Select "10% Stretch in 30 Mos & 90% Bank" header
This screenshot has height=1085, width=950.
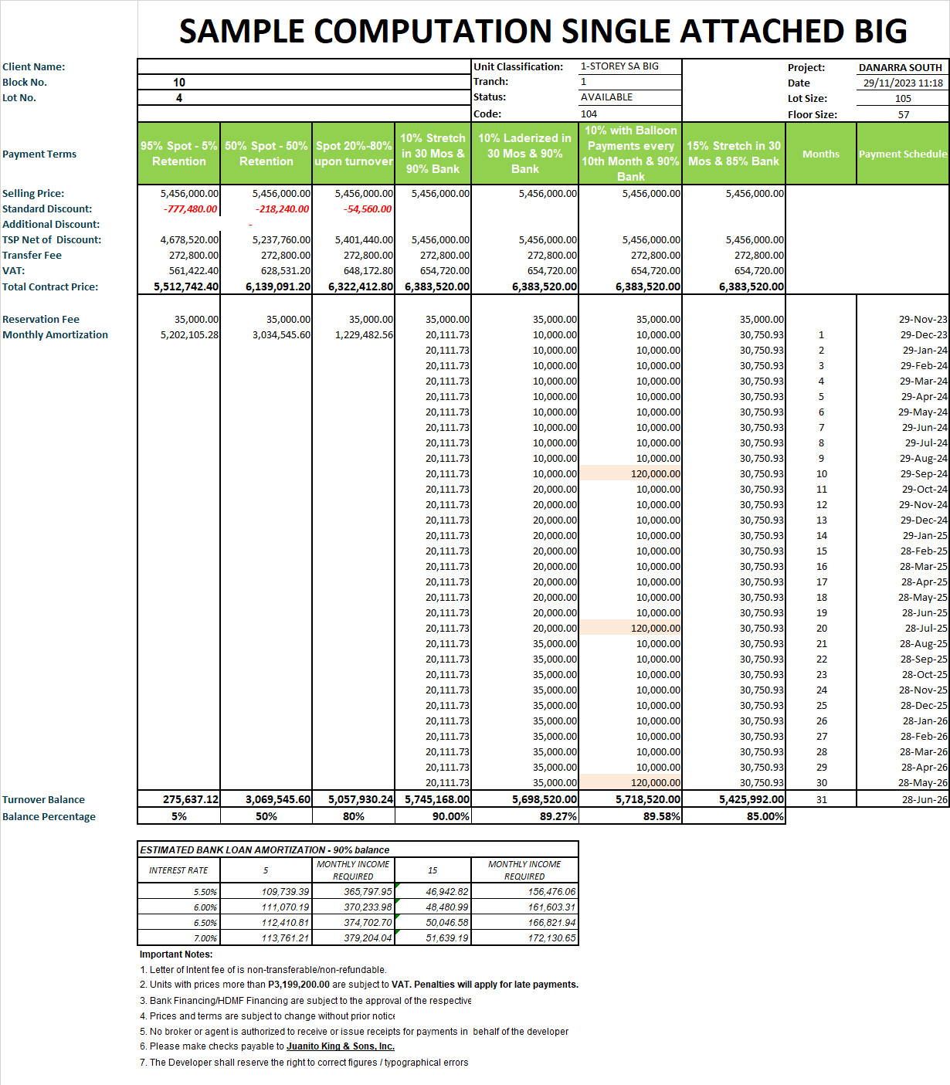click(433, 154)
